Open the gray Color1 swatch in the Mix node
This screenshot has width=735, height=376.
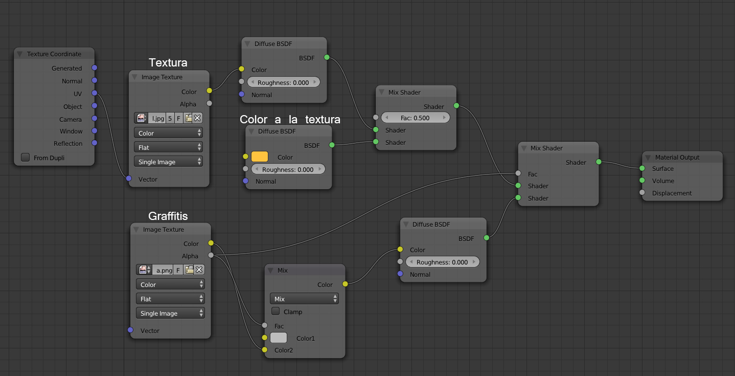click(279, 338)
